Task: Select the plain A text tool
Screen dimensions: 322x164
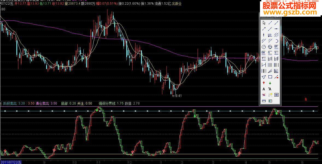Action: 264,89
